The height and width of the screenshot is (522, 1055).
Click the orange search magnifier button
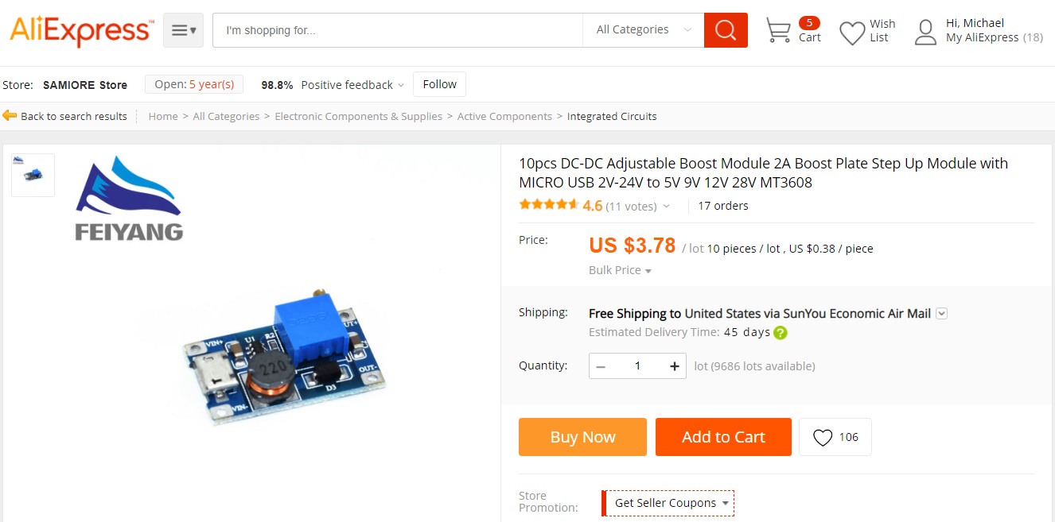click(x=726, y=30)
